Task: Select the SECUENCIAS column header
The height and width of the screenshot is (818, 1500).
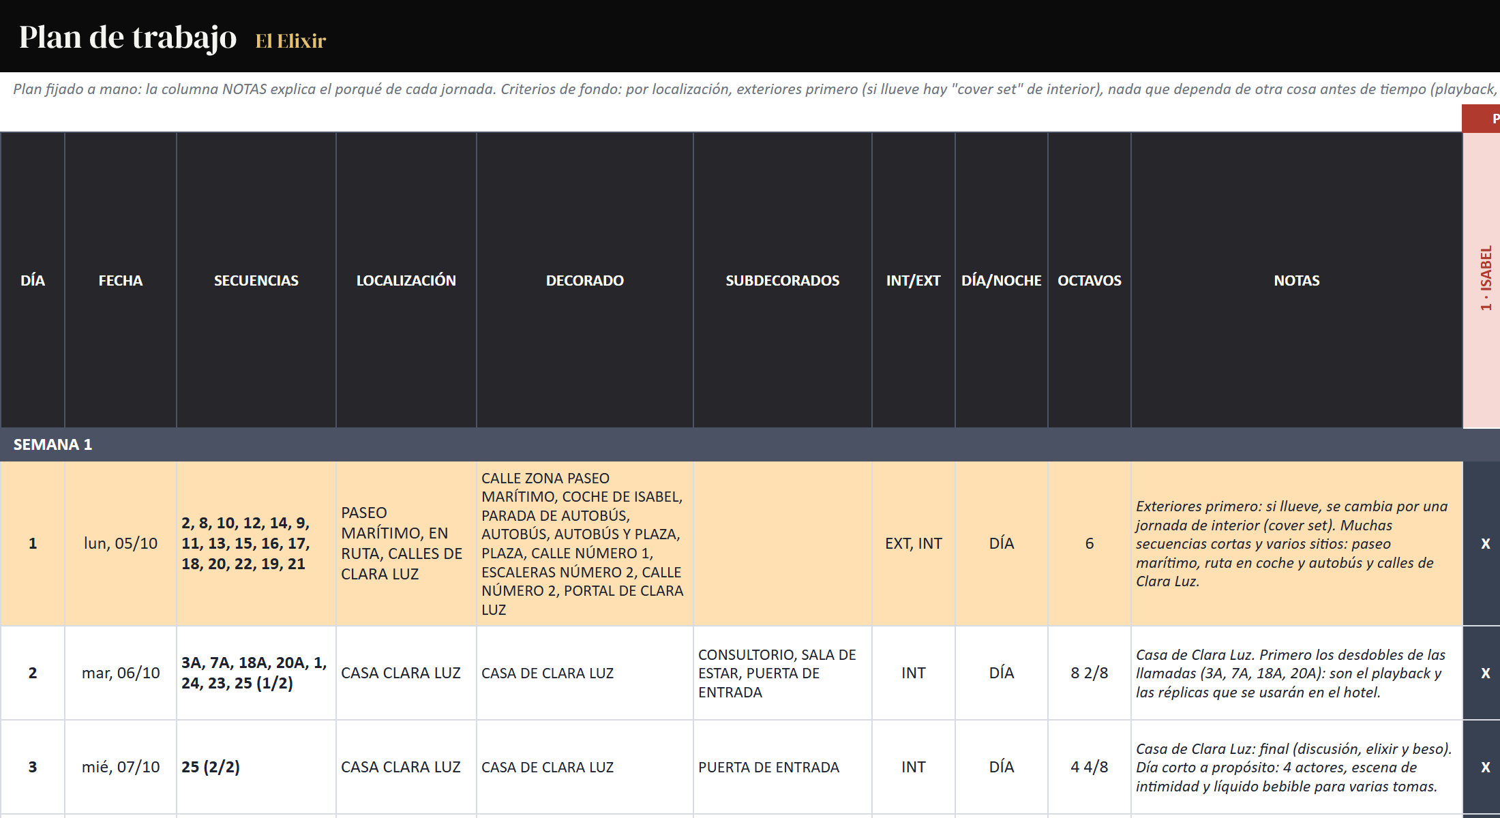Action: 256,280
